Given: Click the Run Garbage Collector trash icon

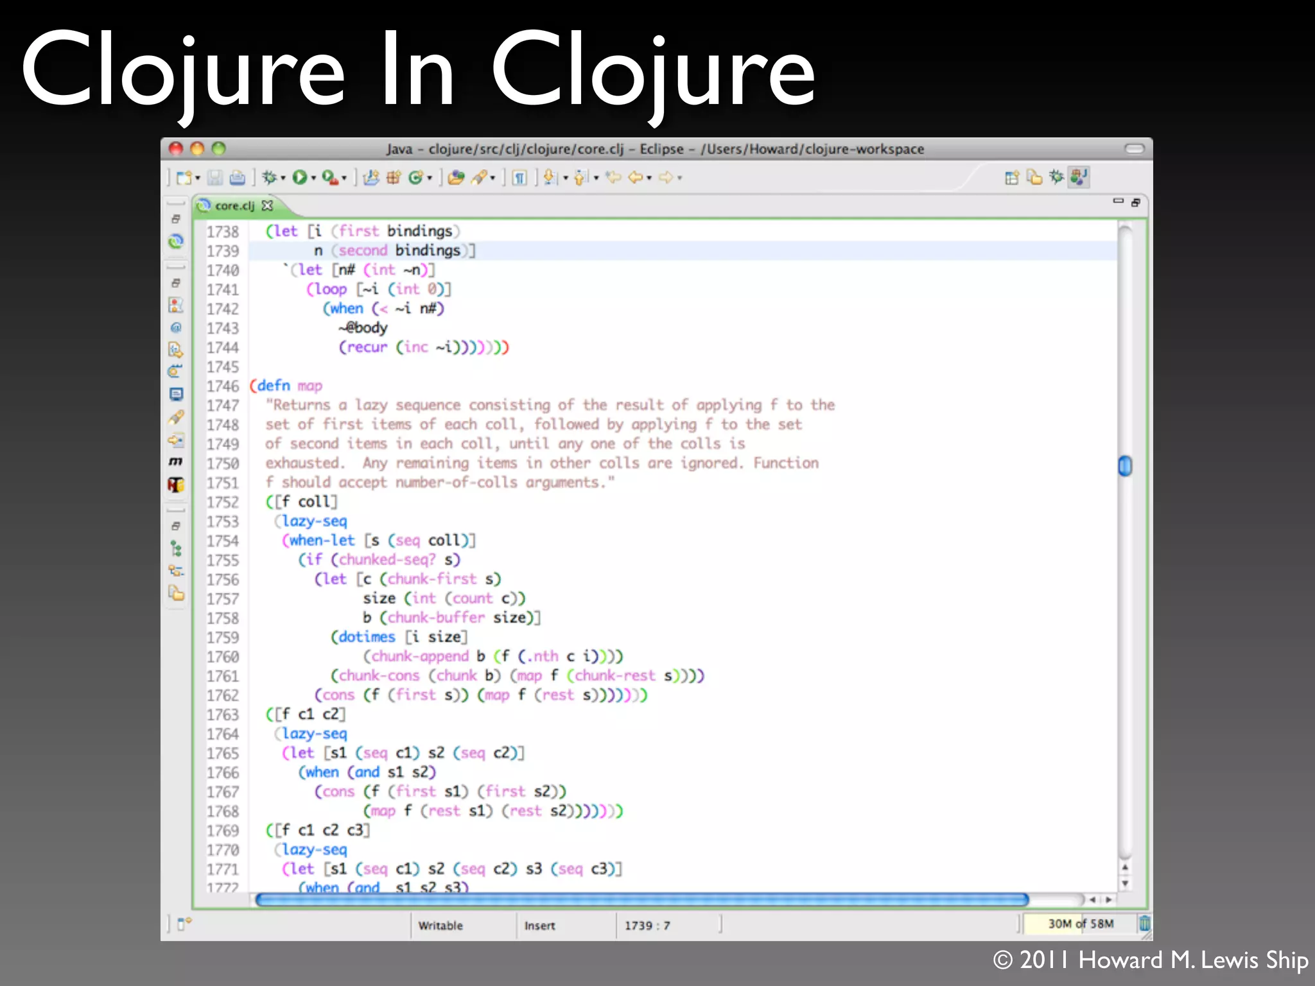Looking at the screenshot, I should coord(1144,924).
